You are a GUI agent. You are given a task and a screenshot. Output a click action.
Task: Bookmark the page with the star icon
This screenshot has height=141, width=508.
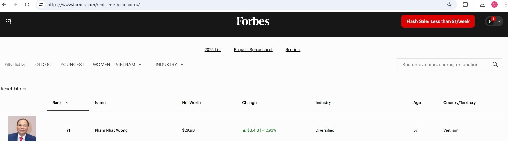(x=449, y=5)
